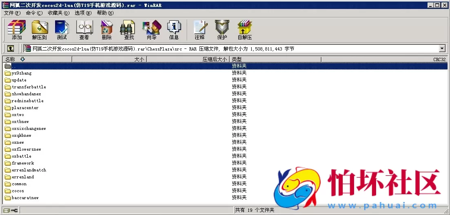Open the 查看 (View) toolbar icon
The width and height of the screenshot is (450, 215).
tap(84, 30)
